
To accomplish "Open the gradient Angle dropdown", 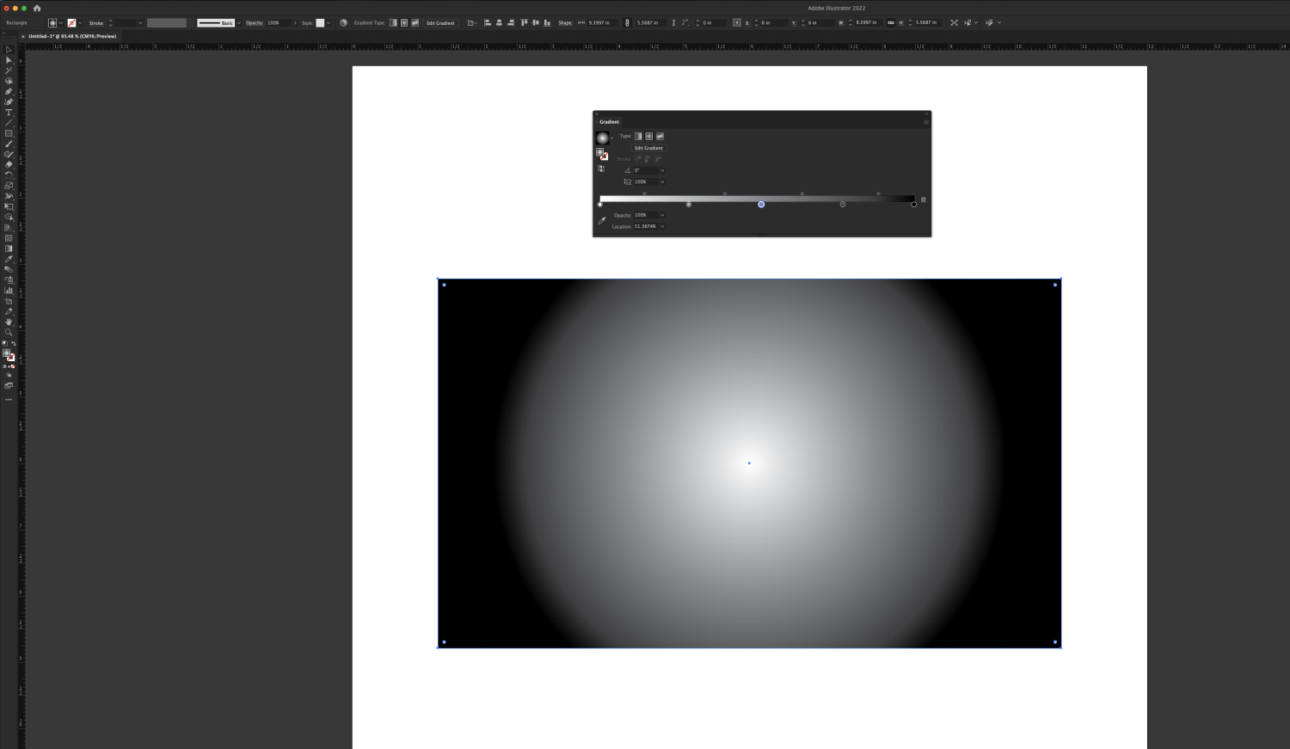I will [x=661, y=170].
